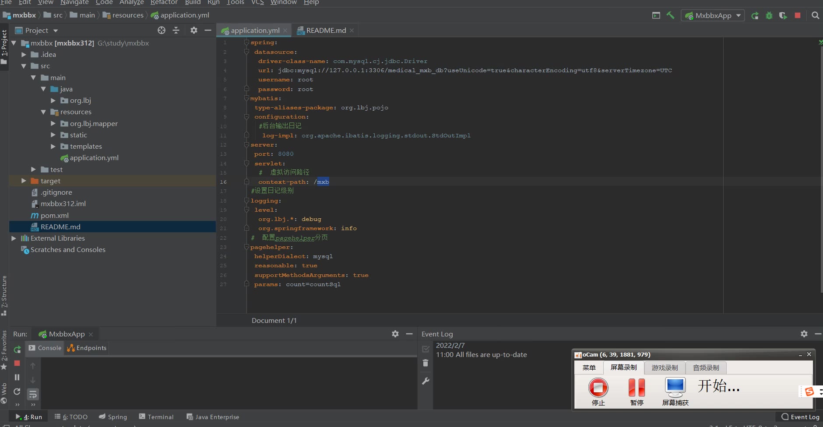Toggle soft-wrap in Run console
The image size is (823, 427).
[33, 394]
